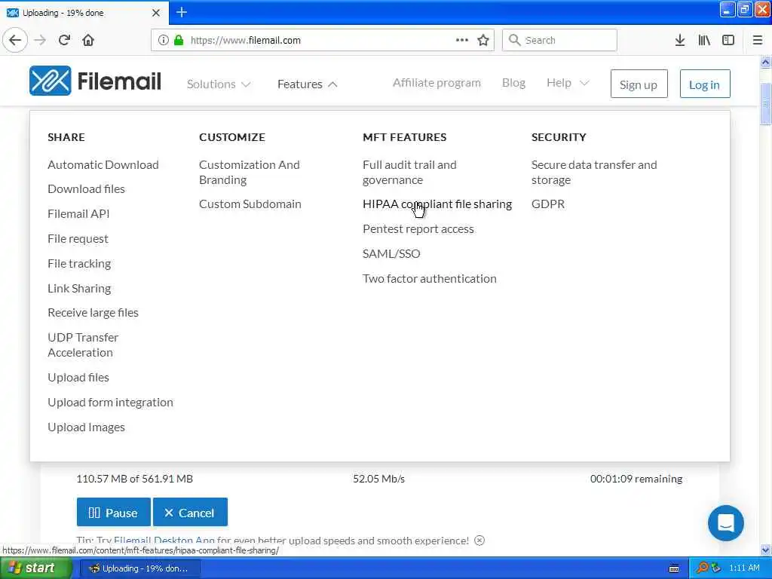Image resolution: width=772 pixels, height=579 pixels.
Task: Open the live chat bubble icon
Action: (x=726, y=523)
